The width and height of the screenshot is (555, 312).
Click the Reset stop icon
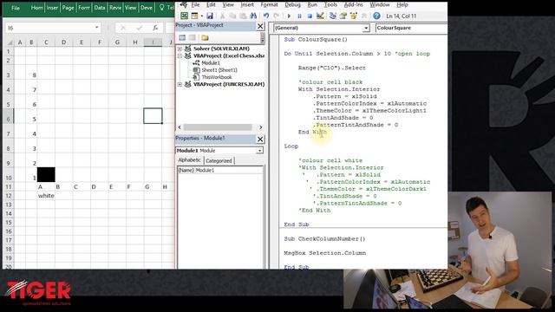click(x=310, y=16)
